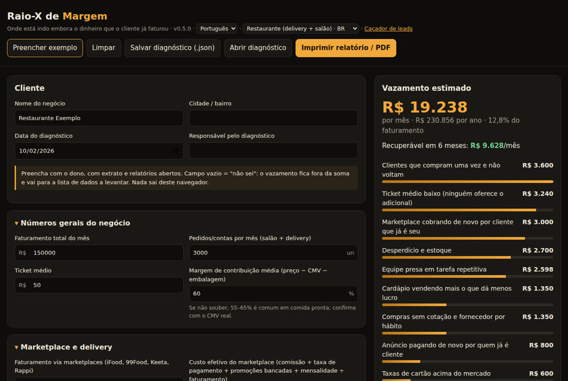Focus the Pedidos/contas por mês field

(273, 253)
